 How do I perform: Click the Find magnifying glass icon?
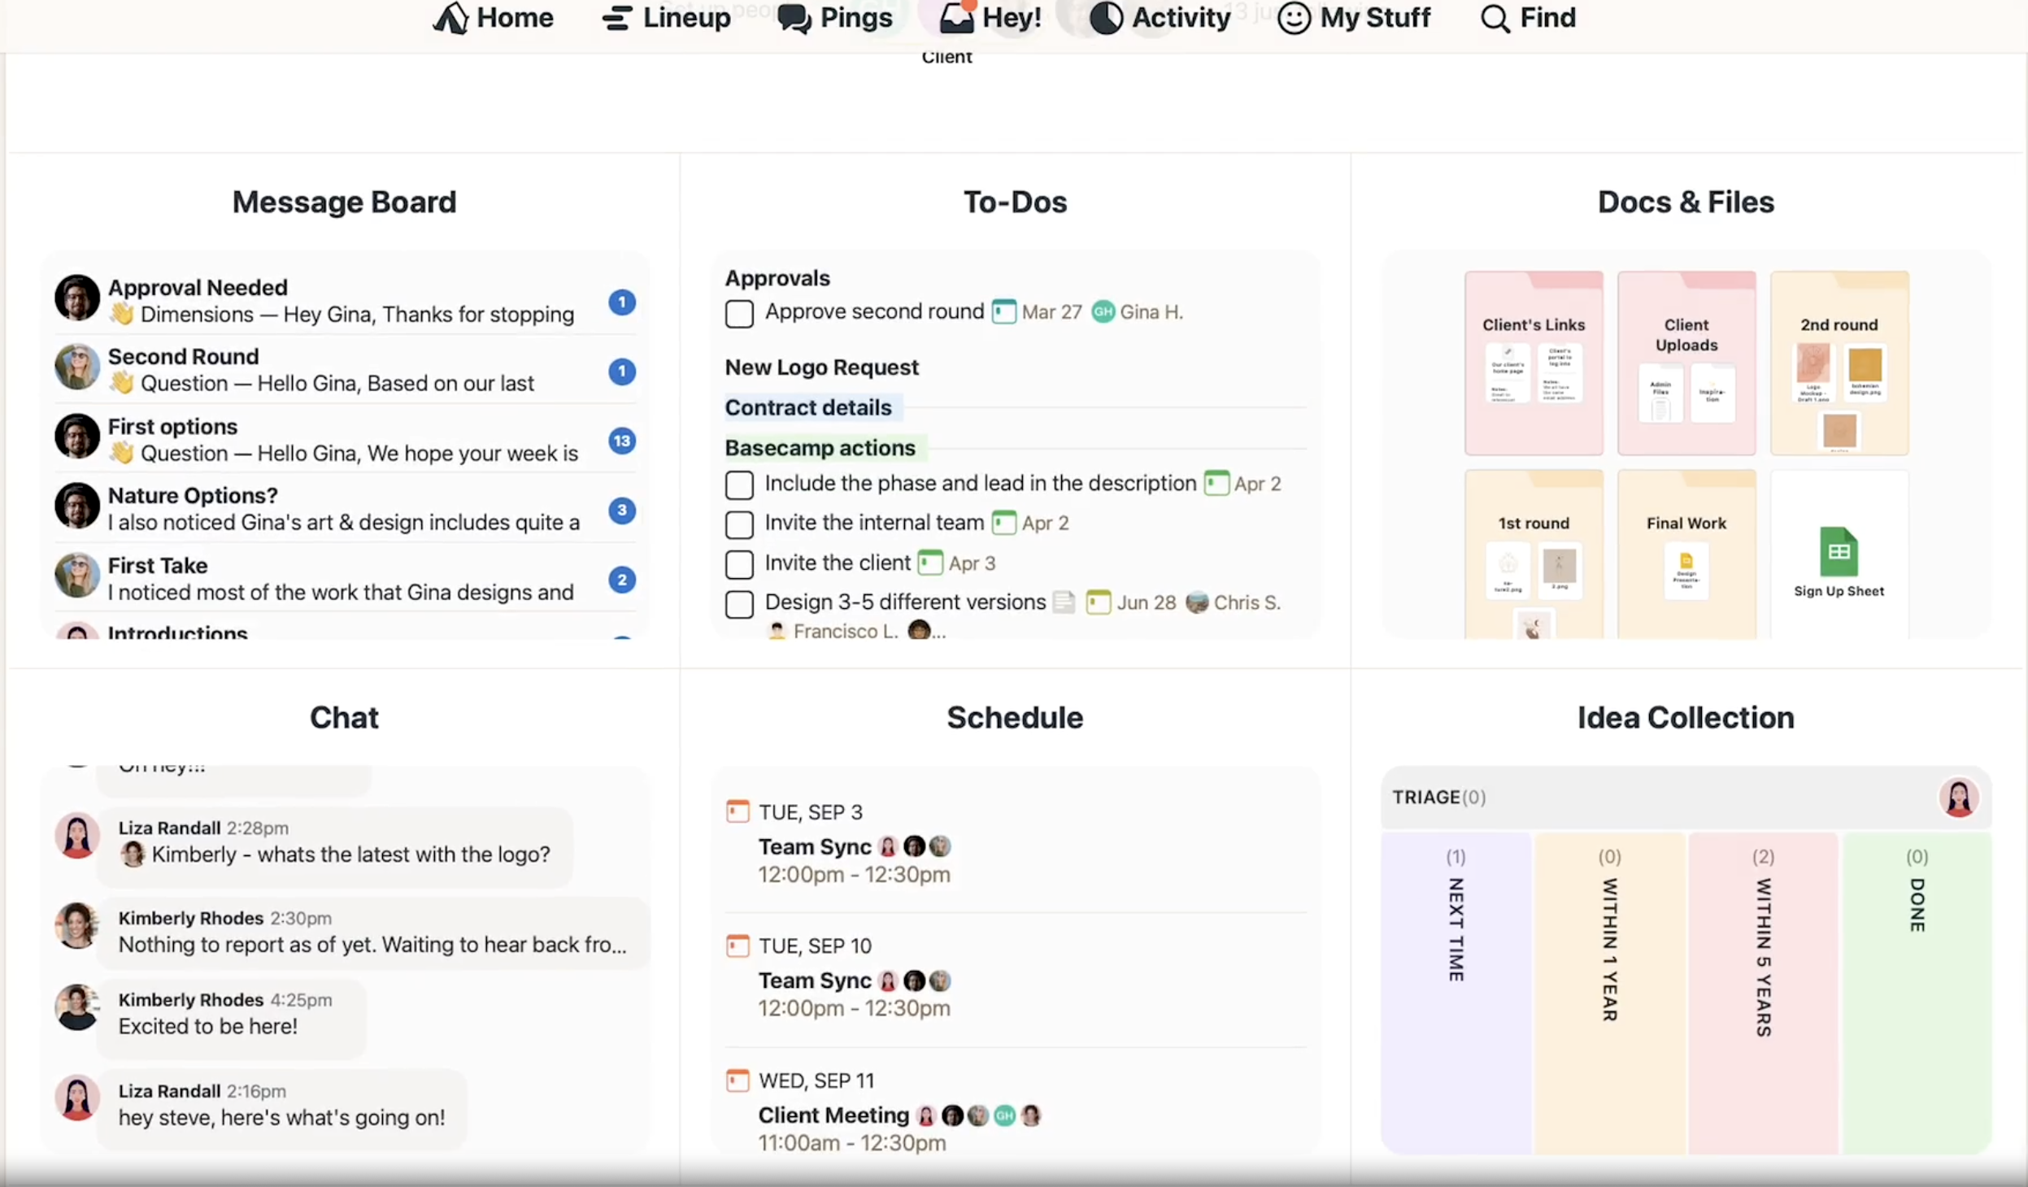[1495, 18]
